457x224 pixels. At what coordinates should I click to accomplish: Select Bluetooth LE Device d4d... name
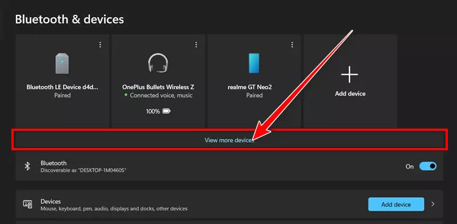click(x=62, y=87)
